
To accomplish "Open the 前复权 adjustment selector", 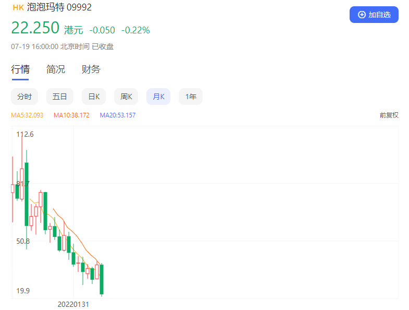I will coord(389,115).
